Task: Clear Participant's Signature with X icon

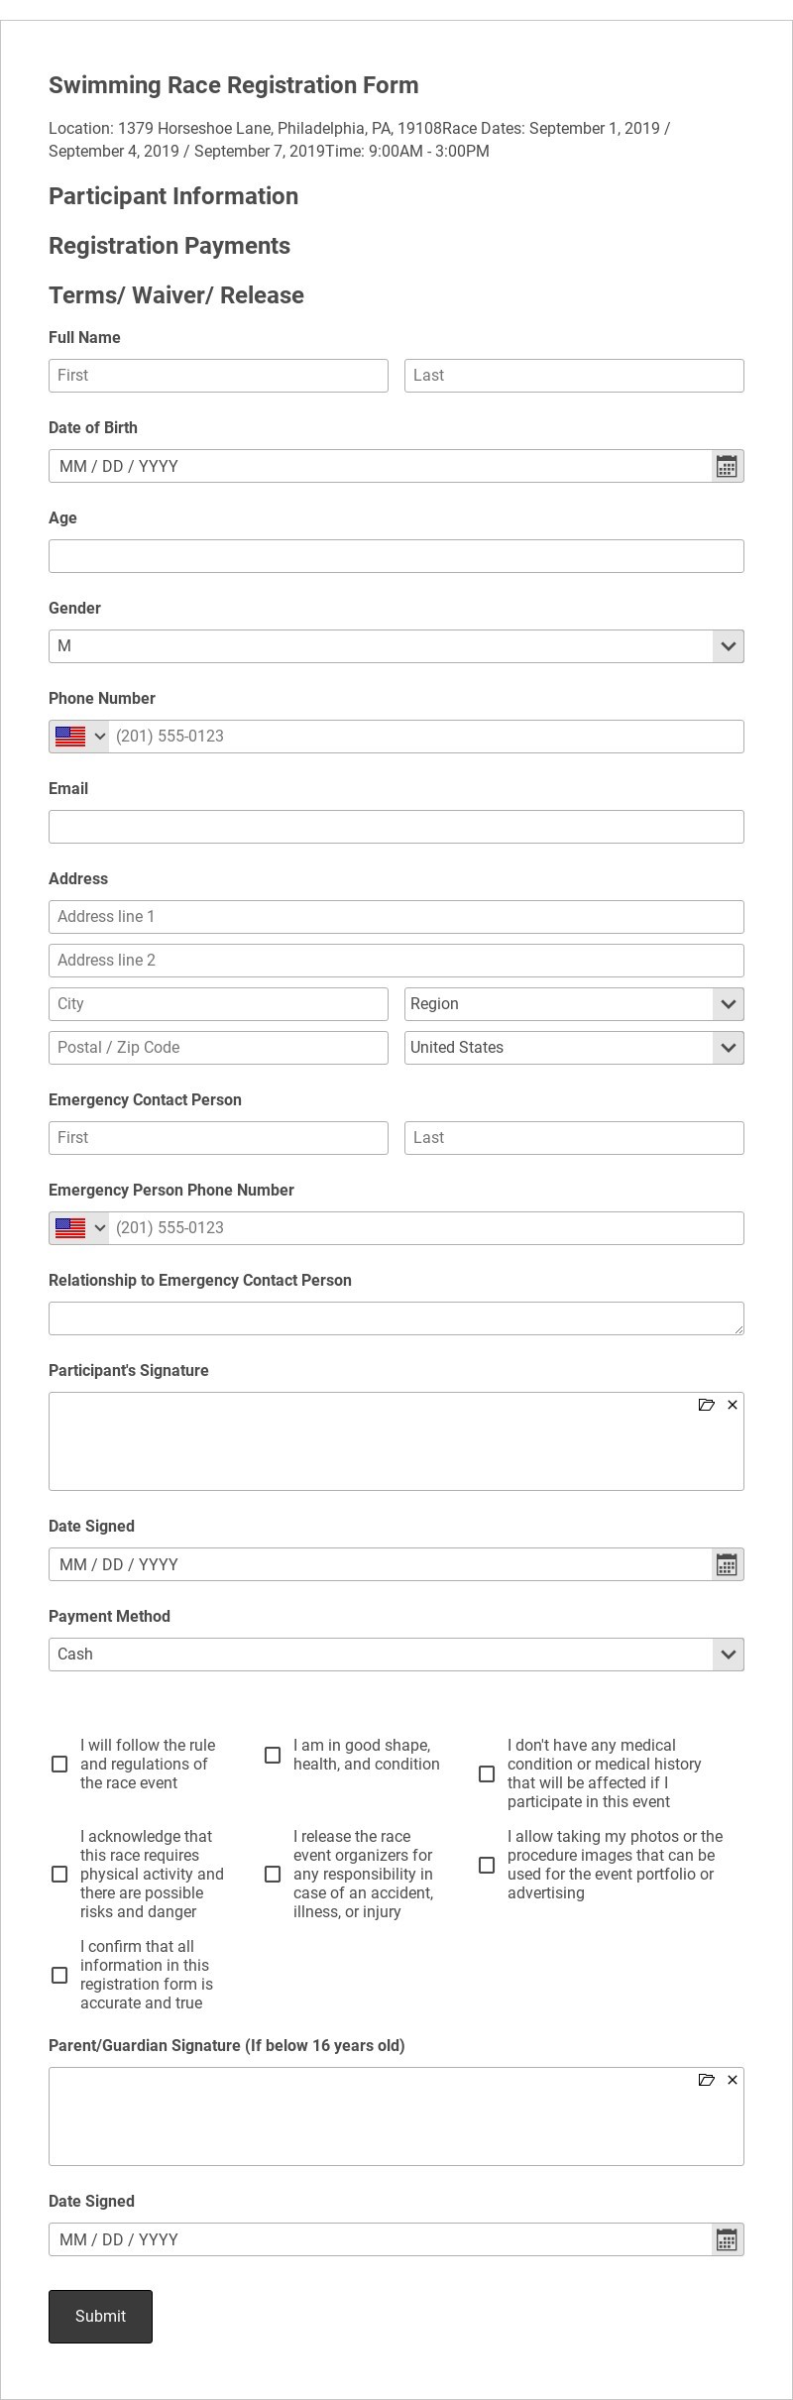Action: 733,1405
